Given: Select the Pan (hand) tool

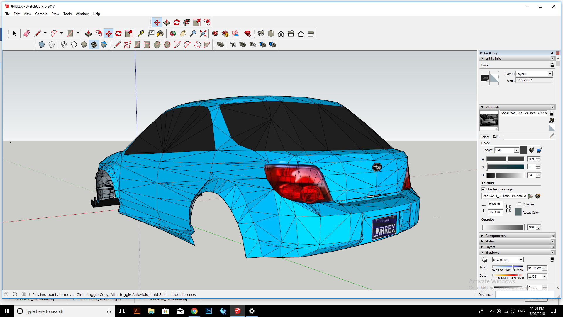Looking at the screenshot, I should 183,33.
